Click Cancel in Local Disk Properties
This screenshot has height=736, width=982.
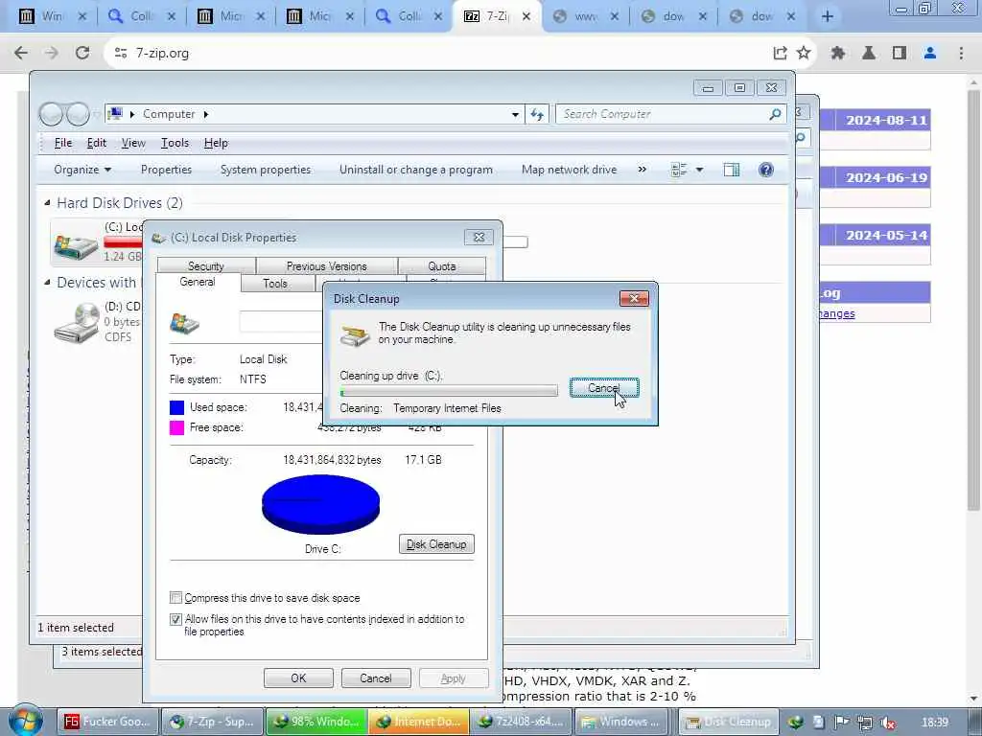376,678
